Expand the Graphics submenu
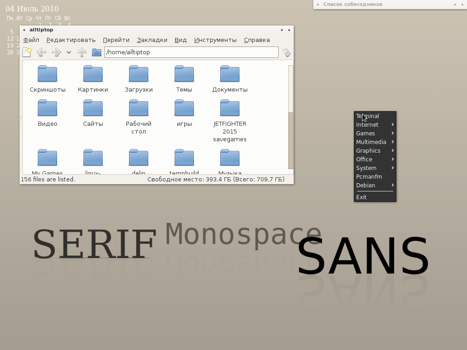 tap(375, 150)
